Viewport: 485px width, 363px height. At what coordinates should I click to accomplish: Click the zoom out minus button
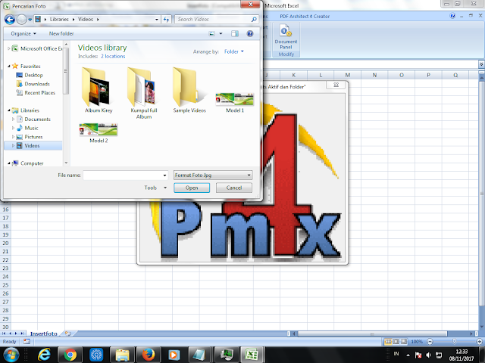pos(430,341)
